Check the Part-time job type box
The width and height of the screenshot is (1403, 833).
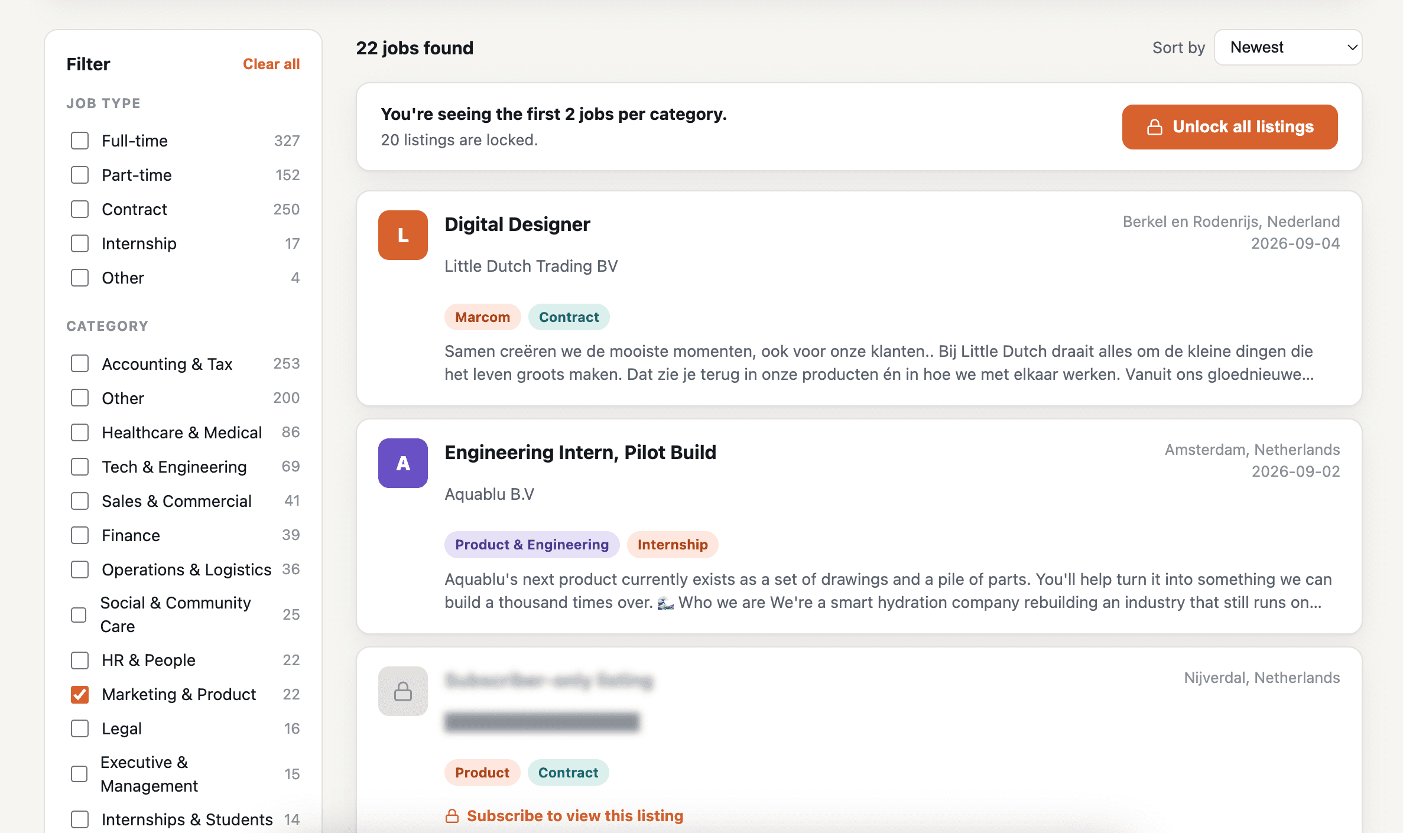(x=80, y=175)
